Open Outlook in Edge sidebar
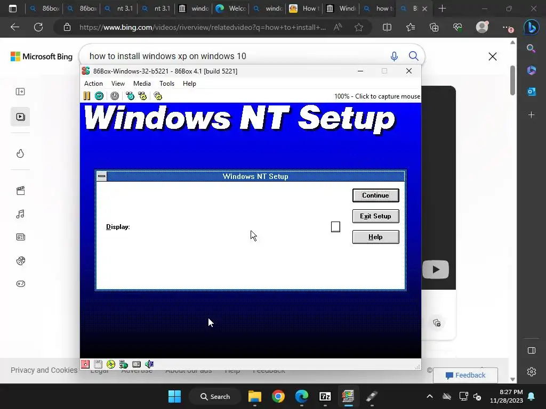The width and height of the screenshot is (546, 409). tap(532, 92)
